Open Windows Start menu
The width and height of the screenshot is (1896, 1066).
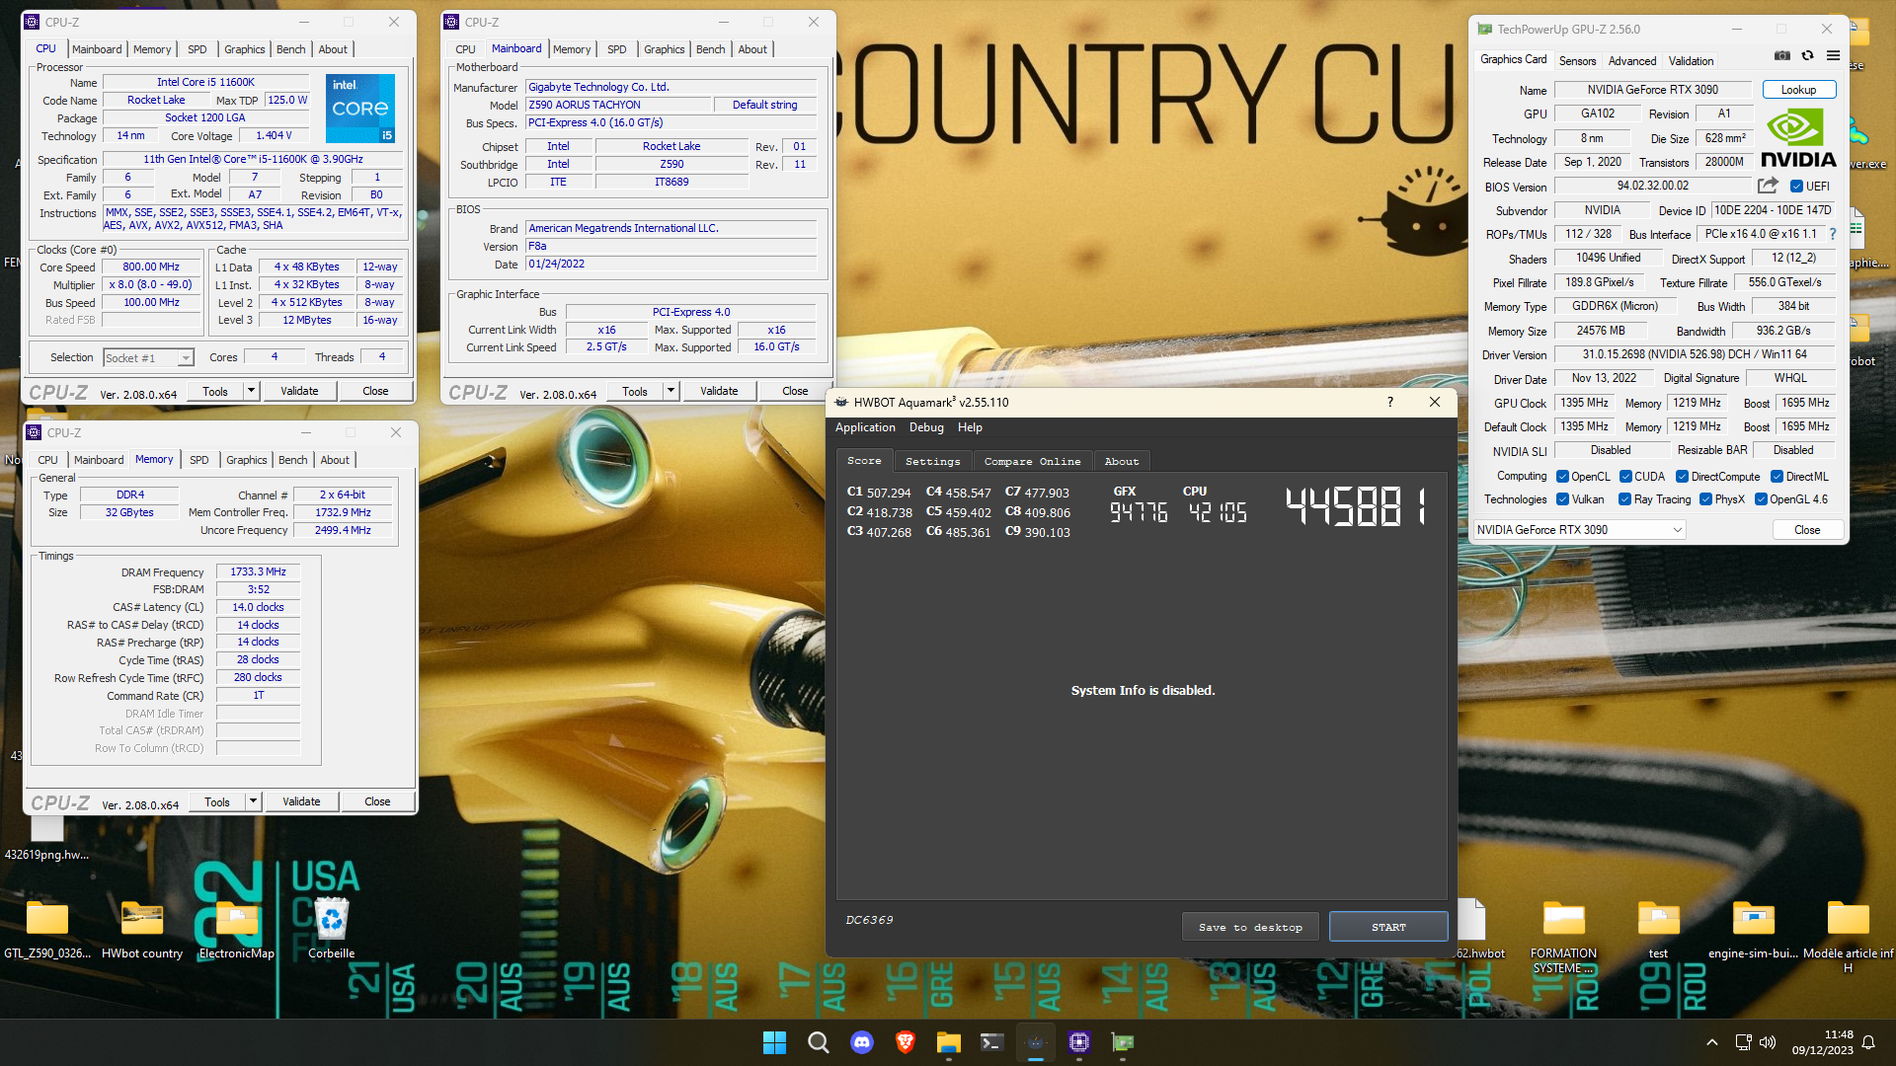pos(774,1042)
